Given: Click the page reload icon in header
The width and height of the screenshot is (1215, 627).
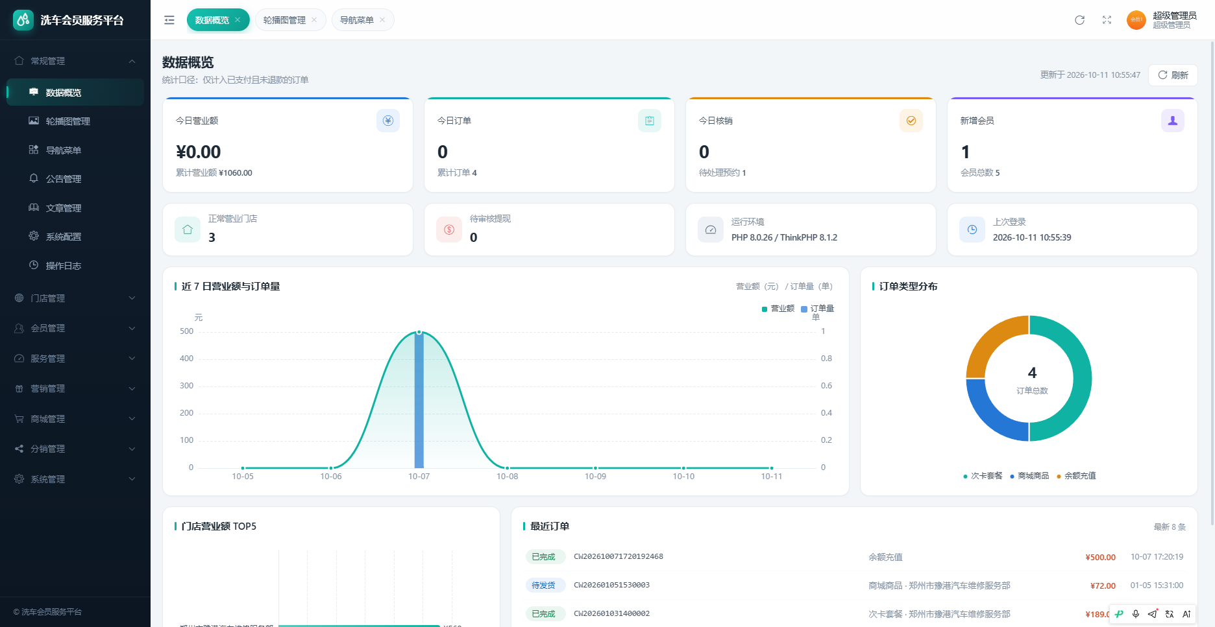Looking at the screenshot, I should 1079,20.
